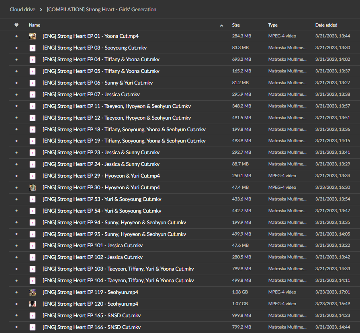The width and height of the screenshot is (360, 333).
Task: Toggle favourite dot for EP 03 Sooyoung Cut
Action: pyautogui.click(x=16, y=48)
